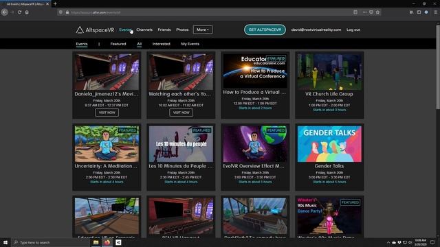
Task: Click the AltspaceVR logo
Action: click(x=95, y=30)
